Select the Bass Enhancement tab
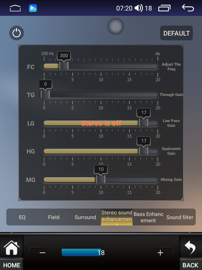202x270 pixels. [148, 217]
